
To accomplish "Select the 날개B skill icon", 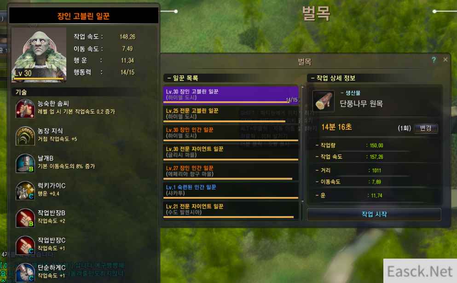I will click(x=25, y=163).
